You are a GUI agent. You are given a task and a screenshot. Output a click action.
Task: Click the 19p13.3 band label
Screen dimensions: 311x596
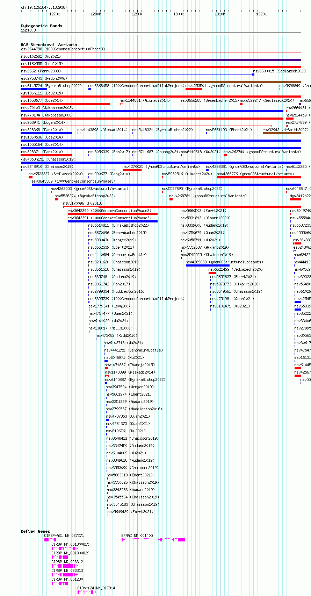pos(28,30)
